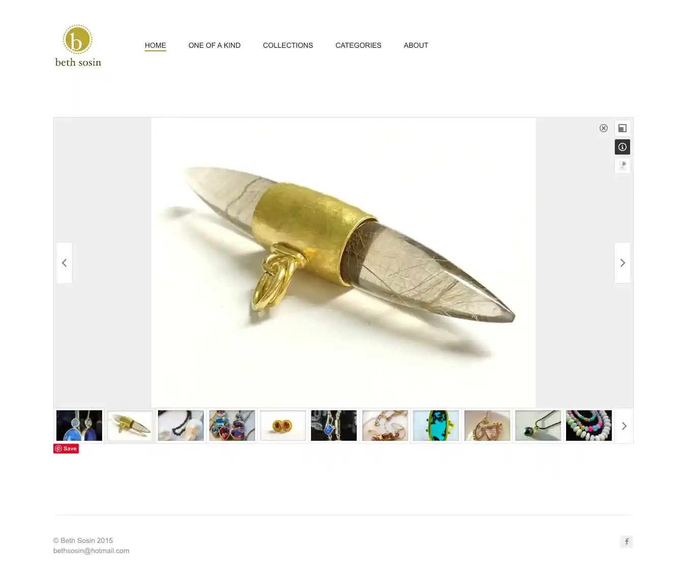Toggle the image info icon
Screen dimensions: 686x576
pos(622,147)
